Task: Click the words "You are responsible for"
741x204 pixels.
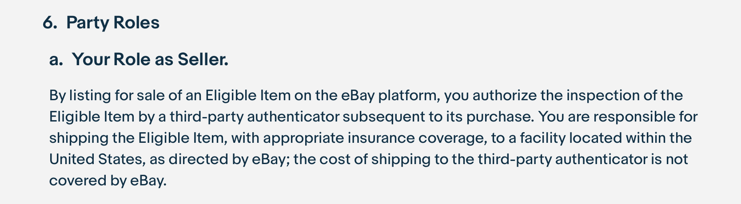Action: pos(618,117)
